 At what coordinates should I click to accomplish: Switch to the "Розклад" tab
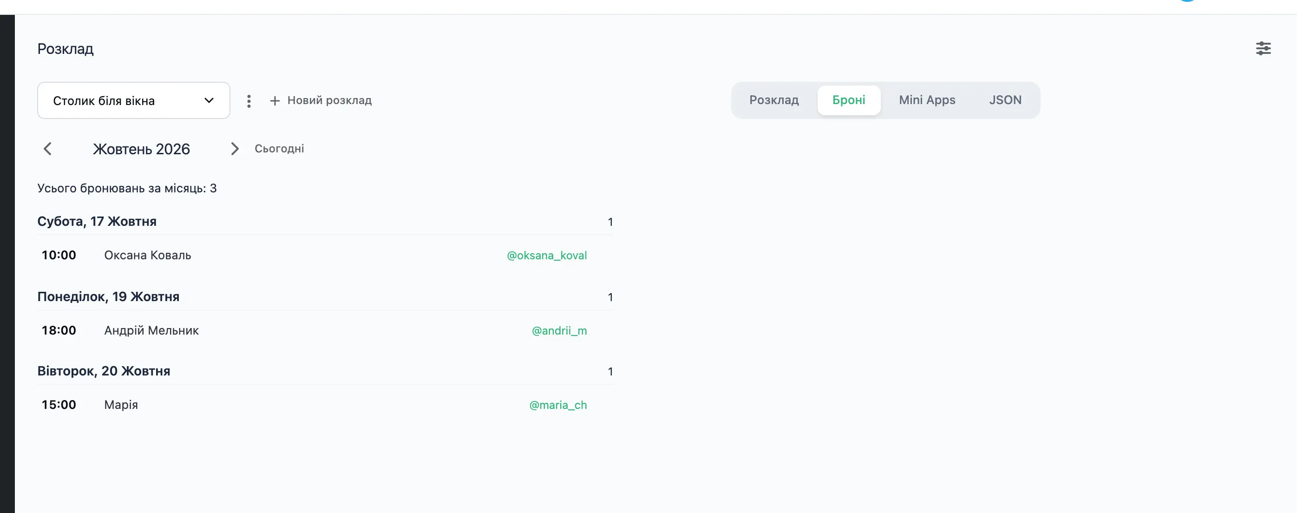pyautogui.click(x=774, y=100)
